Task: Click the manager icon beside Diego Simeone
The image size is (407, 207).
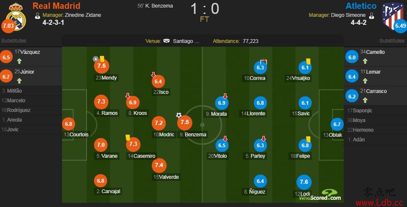Action: point(372,15)
